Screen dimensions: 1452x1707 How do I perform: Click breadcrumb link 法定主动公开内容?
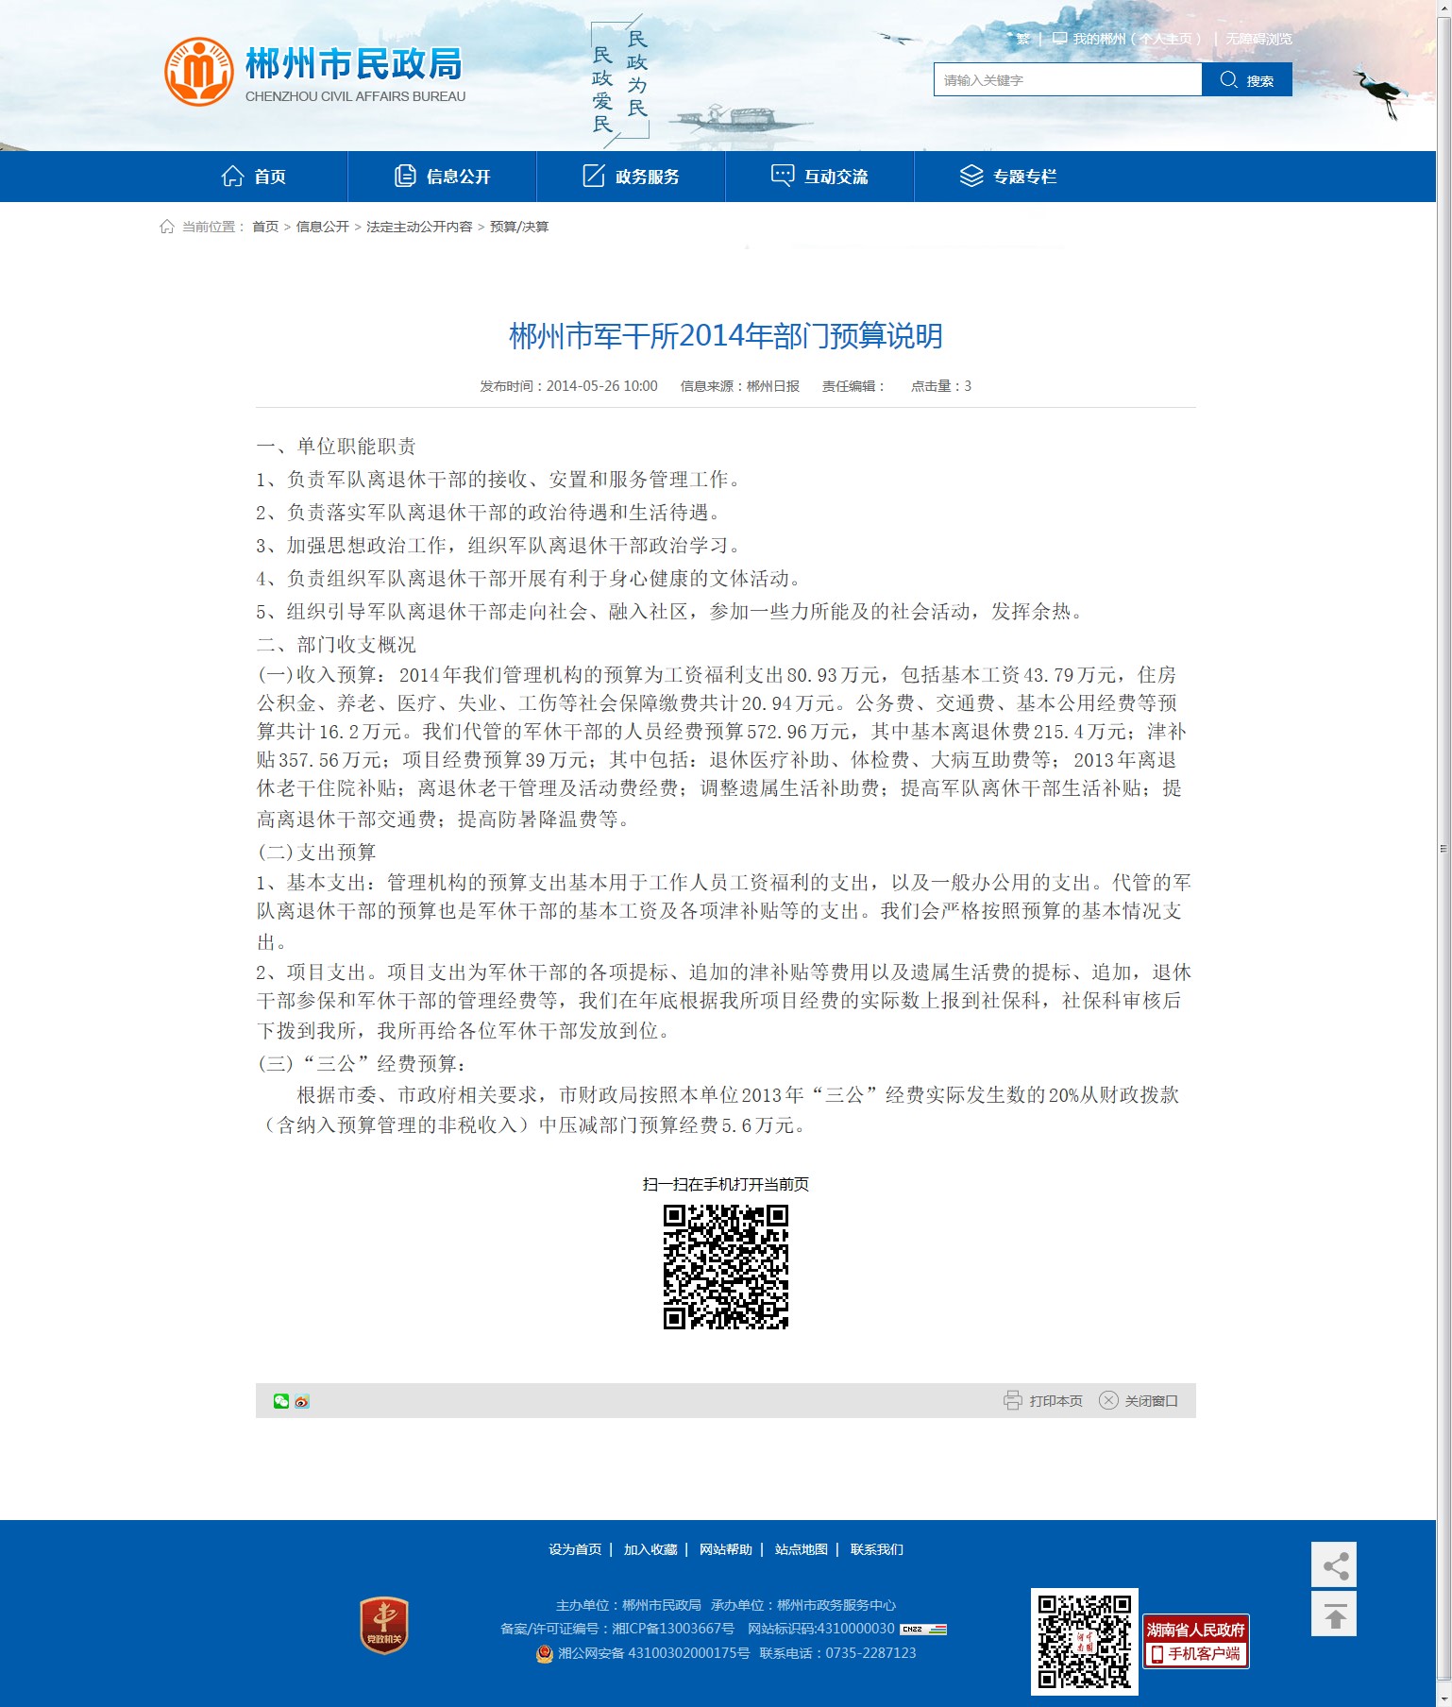[x=419, y=227]
